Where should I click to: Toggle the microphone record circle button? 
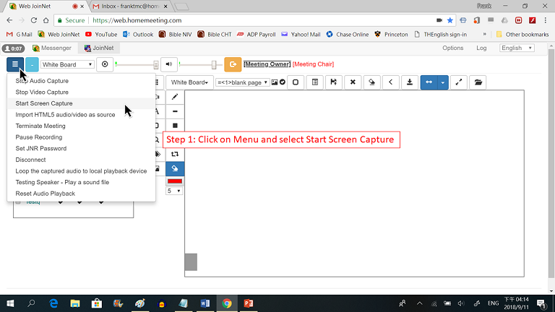(106, 64)
